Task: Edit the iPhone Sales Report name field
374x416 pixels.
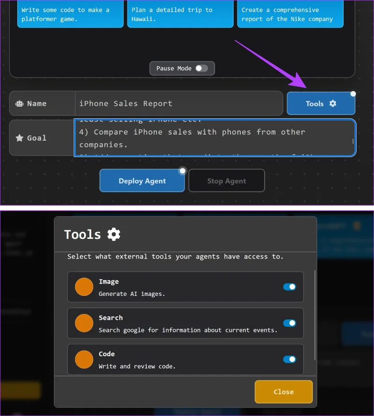Action: coord(179,103)
